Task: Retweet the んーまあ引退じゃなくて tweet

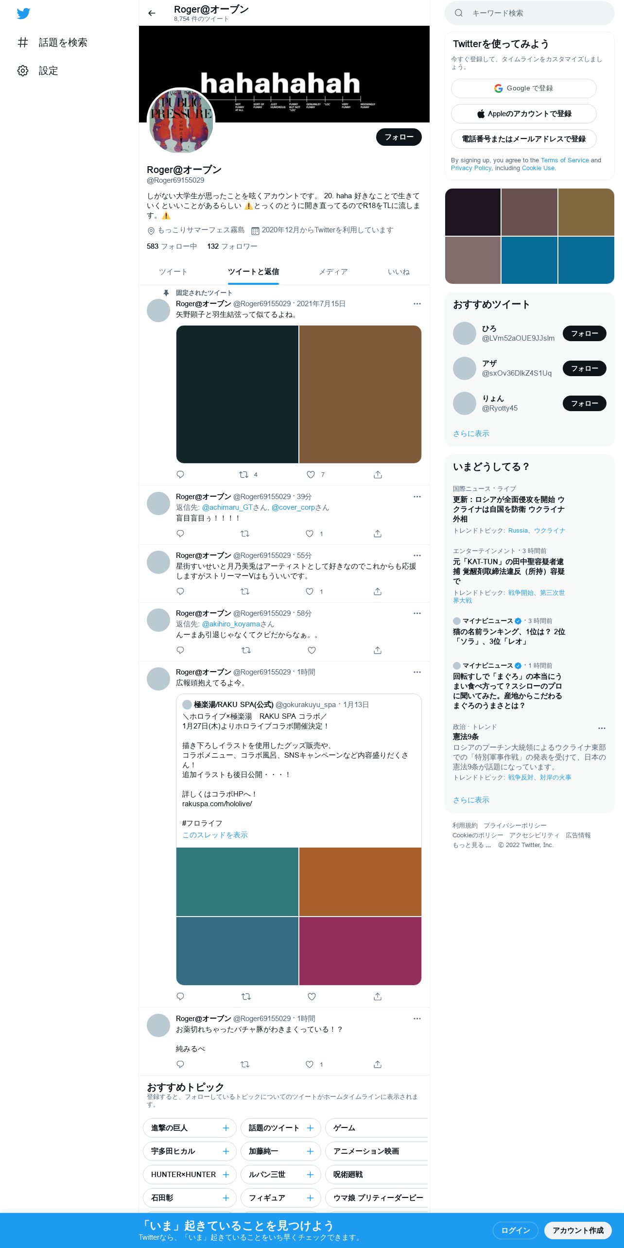Action: [x=246, y=650]
